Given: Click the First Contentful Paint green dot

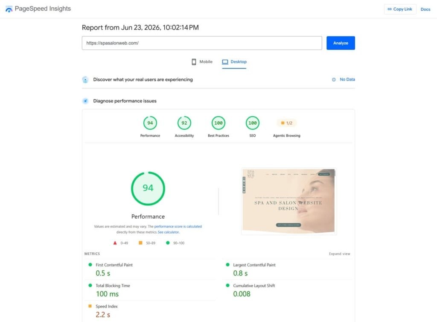Looking at the screenshot, I should point(90,265).
